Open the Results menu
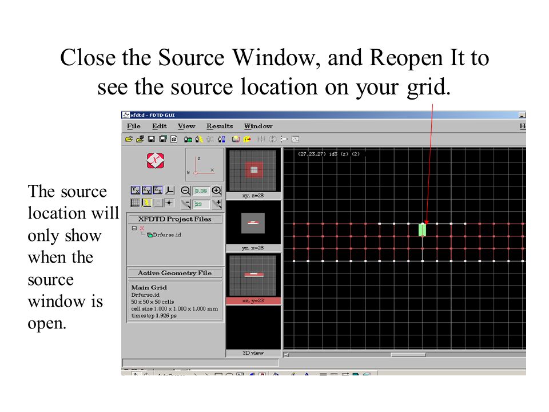The width and height of the screenshot is (549, 412). pyautogui.click(x=220, y=126)
